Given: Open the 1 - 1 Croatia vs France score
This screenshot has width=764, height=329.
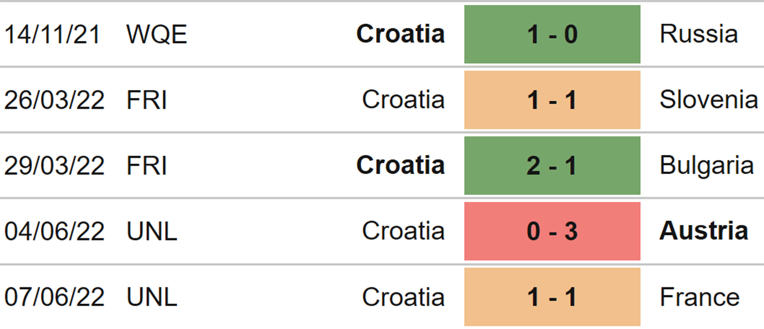Looking at the screenshot, I should coord(552,297).
